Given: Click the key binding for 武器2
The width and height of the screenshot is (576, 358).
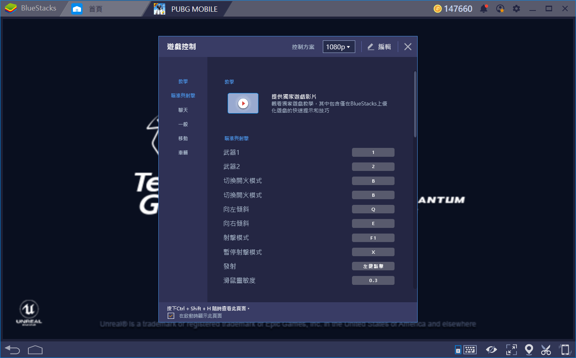Looking at the screenshot, I should [373, 166].
